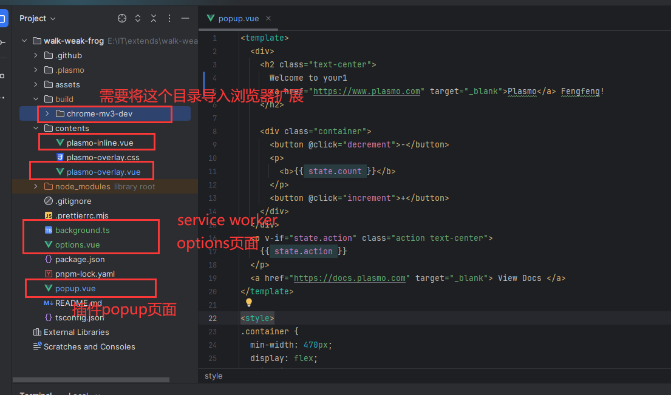Select the plasmo-overlay.css file
The image size is (671, 395).
103,158
